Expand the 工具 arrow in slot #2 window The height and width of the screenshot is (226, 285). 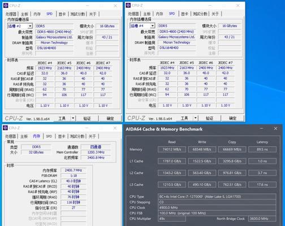click(73, 118)
